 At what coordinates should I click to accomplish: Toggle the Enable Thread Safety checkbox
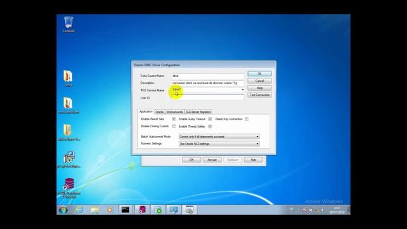(x=210, y=126)
